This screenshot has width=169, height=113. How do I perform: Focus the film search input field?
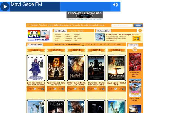coord(122,25)
